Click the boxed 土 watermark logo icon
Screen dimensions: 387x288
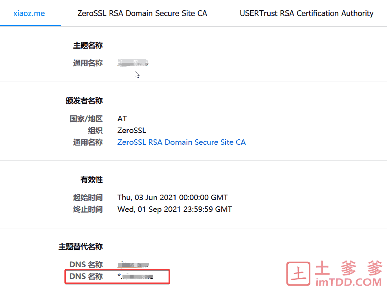pos(298,274)
